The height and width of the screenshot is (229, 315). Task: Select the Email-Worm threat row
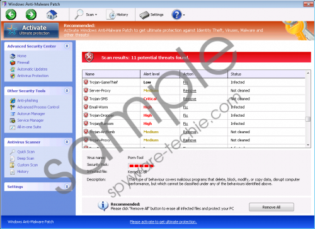tap(193, 107)
